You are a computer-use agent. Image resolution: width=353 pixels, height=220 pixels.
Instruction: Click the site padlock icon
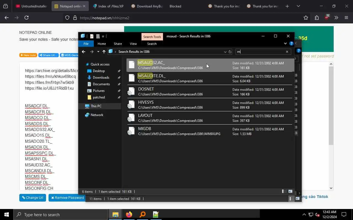75,18
